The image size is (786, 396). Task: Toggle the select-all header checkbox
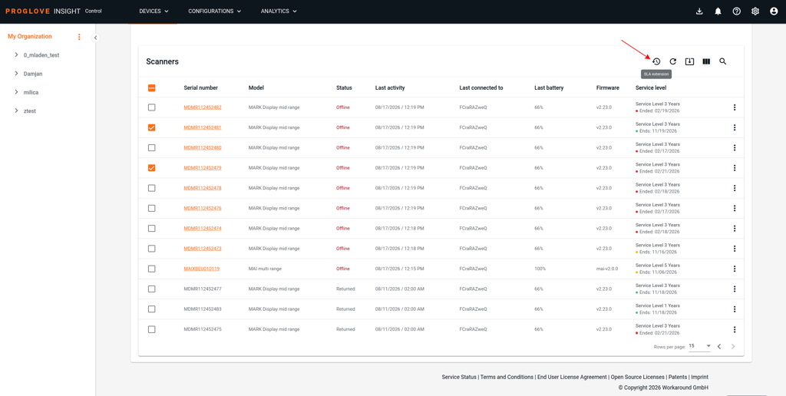click(x=152, y=87)
